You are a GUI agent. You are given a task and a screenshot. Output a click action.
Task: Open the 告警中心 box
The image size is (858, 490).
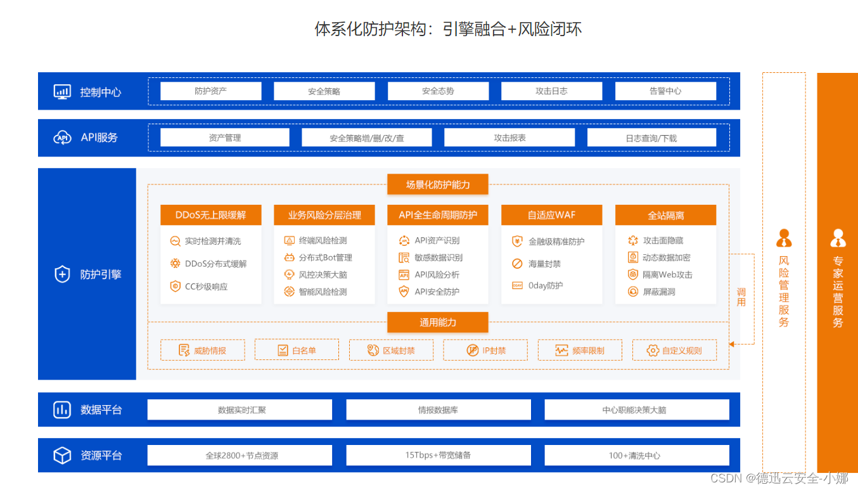click(665, 91)
